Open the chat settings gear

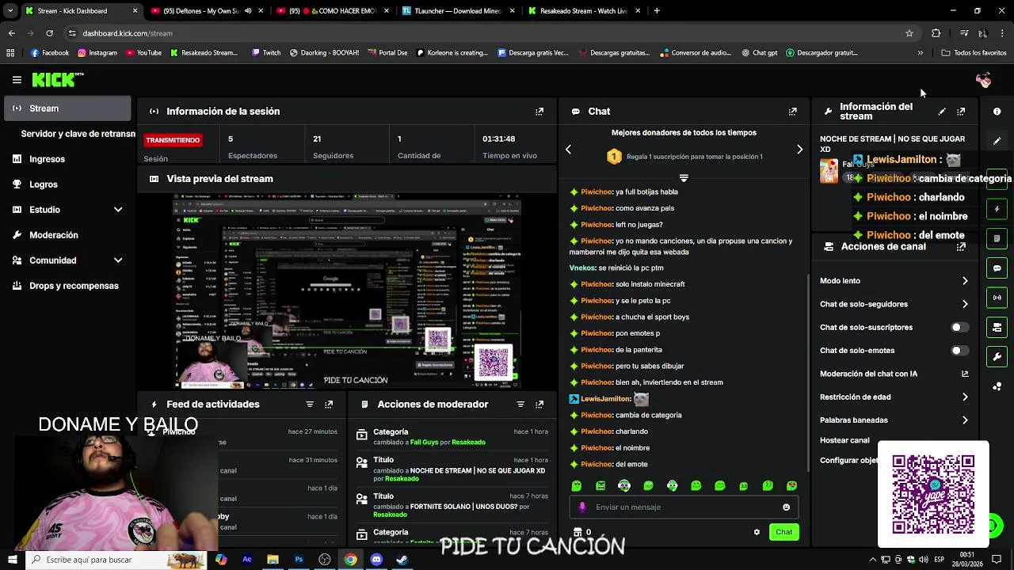click(757, 532)
